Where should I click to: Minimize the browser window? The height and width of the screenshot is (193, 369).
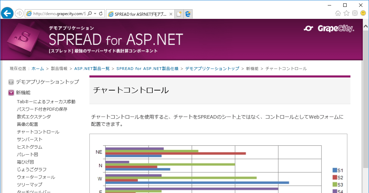[x=329, y=5]
